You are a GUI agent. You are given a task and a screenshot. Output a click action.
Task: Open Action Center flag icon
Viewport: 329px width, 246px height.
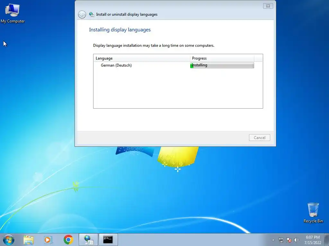click(x=289, y=240)
